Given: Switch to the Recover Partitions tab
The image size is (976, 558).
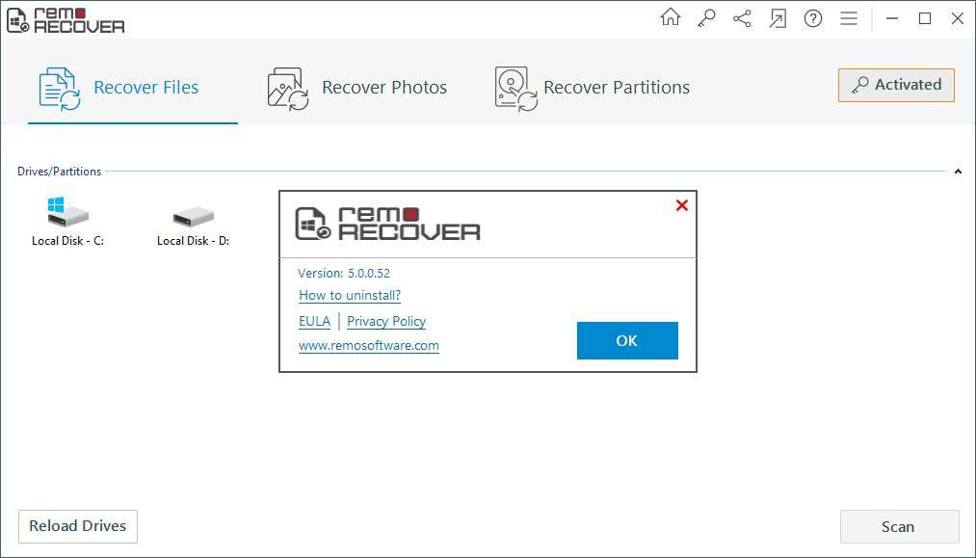Looking at the screenshot, I should click(x=617, y=88).
